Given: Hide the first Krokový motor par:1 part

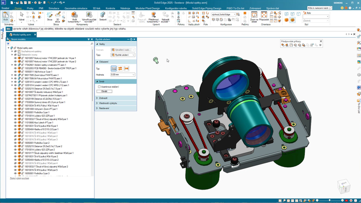Looking at the screenshot, I should [x=15, y=58].
